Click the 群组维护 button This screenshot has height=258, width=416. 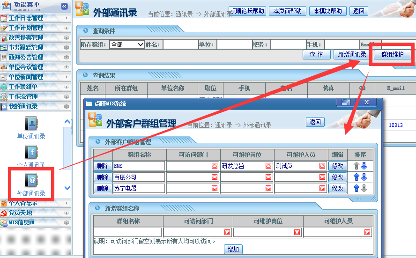(393, 54)
